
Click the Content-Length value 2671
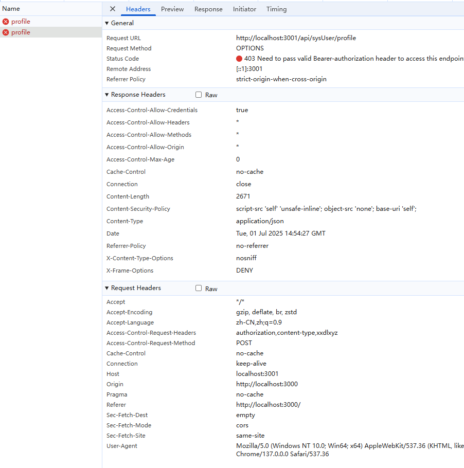[x=243, y=196]
